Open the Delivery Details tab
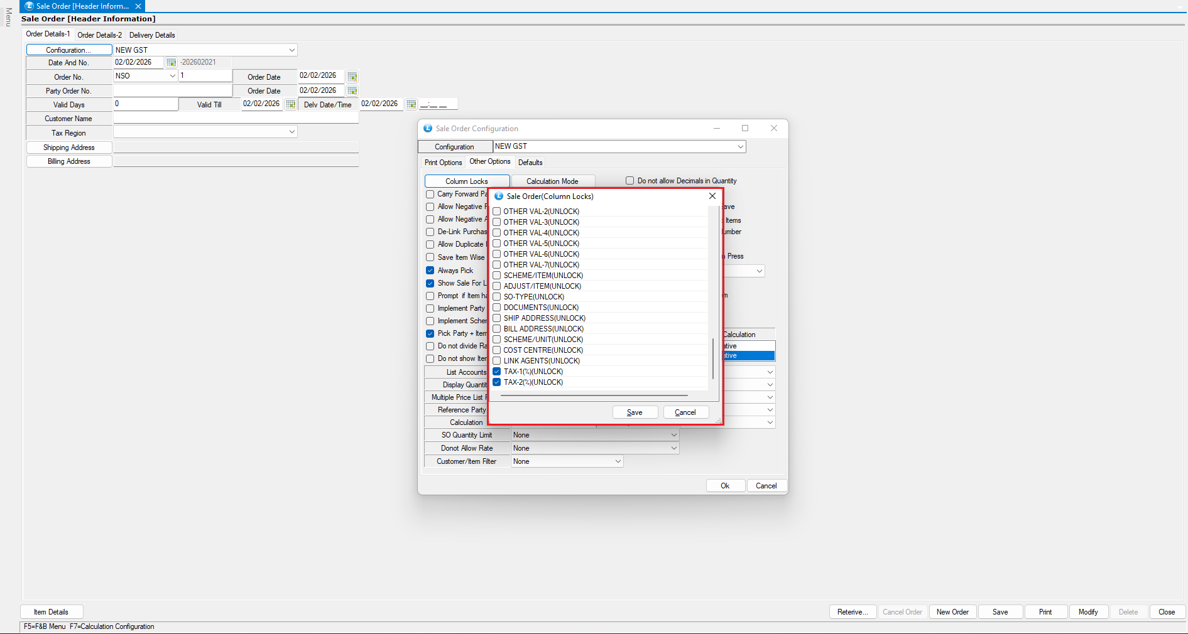 click(152, 35)
